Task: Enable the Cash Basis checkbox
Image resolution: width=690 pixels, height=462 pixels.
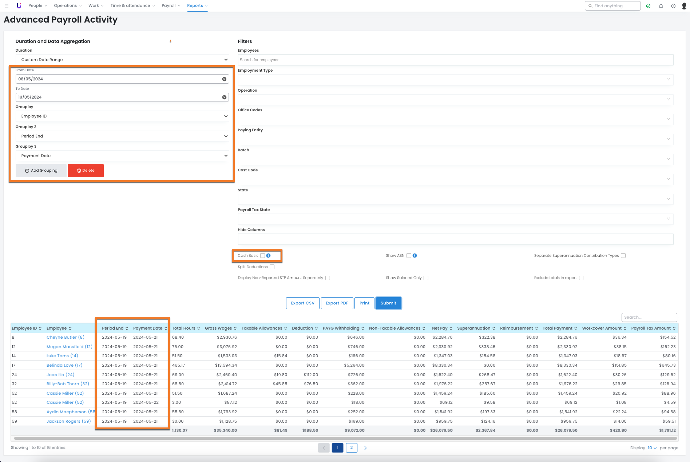Action: pos(262,256)
